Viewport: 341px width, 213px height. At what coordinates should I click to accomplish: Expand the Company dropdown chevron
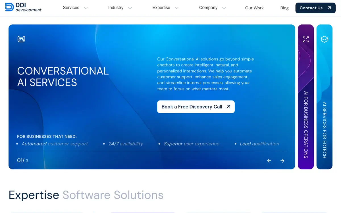click(224, 8)
